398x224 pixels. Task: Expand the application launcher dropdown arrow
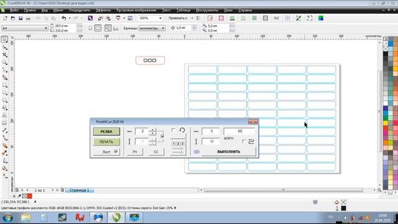124,18
